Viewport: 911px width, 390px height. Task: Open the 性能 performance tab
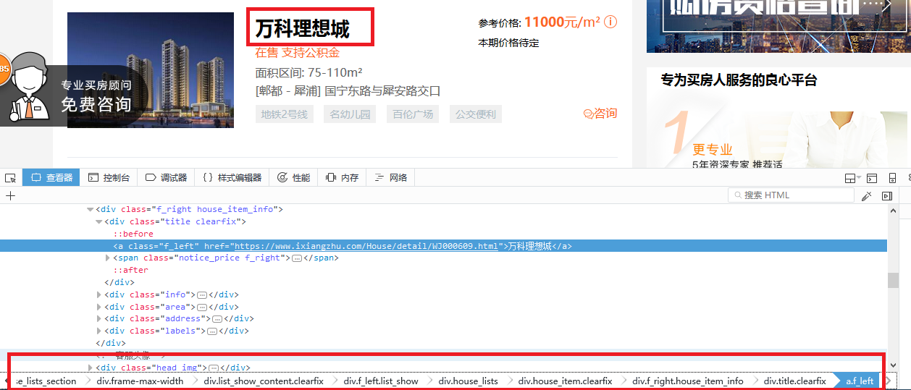click(293, 177)
